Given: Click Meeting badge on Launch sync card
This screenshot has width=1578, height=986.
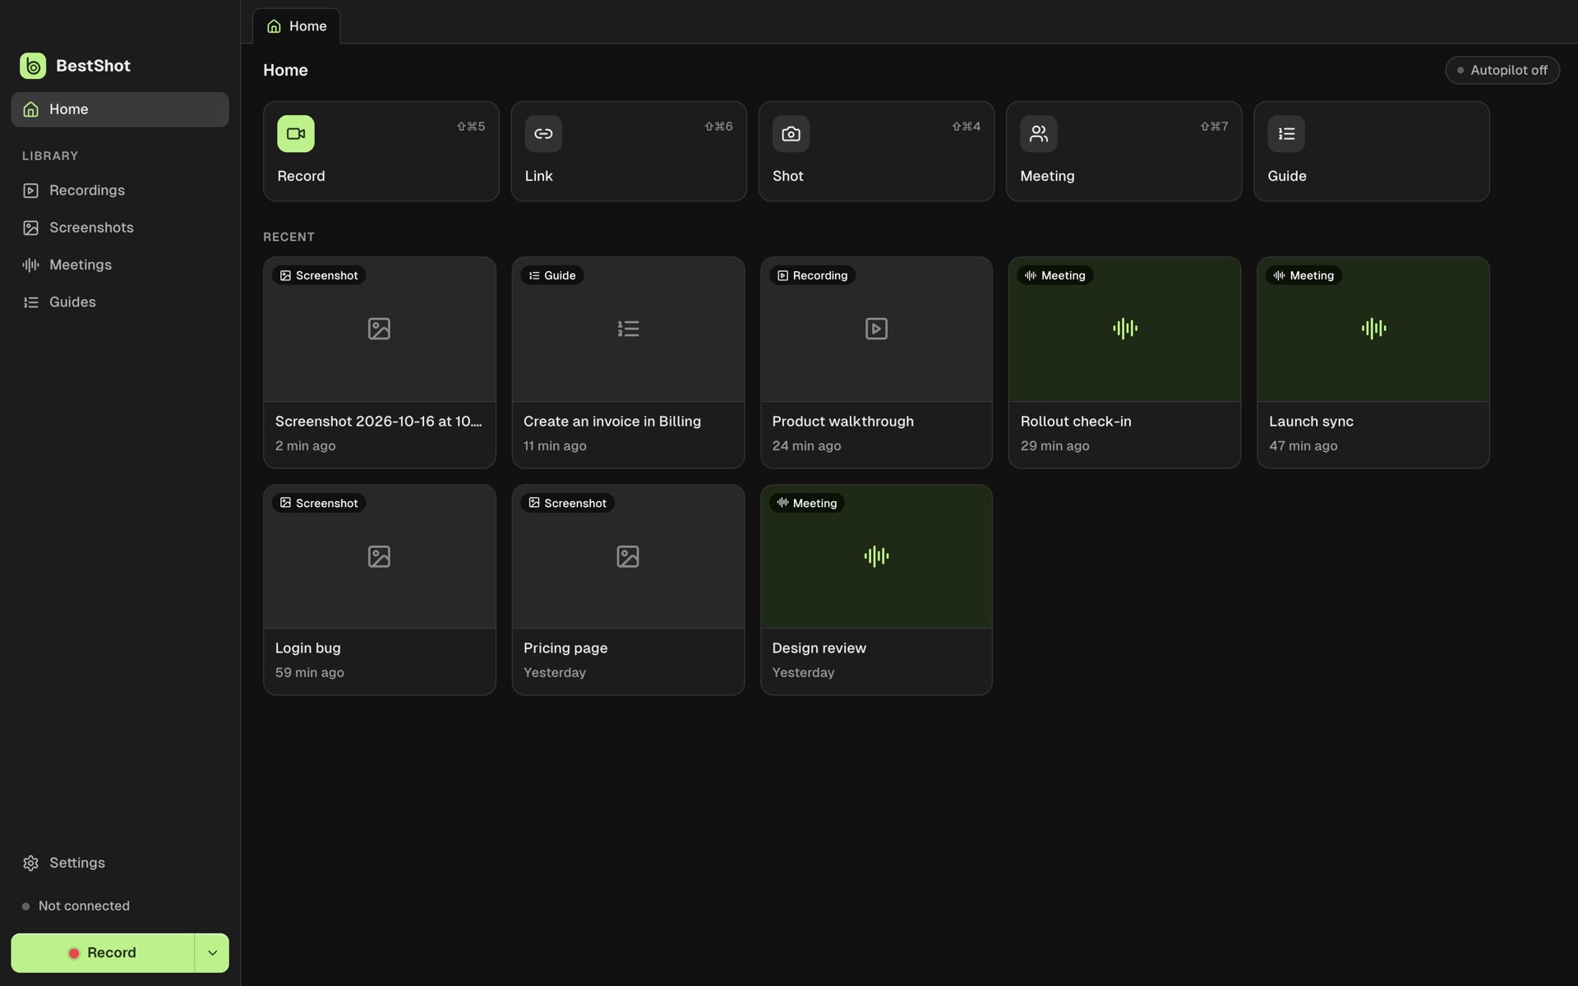Looking at the screenshot, I should (1303, 275).
